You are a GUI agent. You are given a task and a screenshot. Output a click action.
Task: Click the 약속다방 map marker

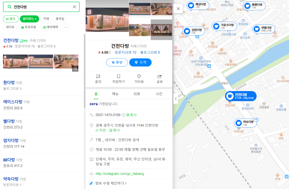click(246, 123)
